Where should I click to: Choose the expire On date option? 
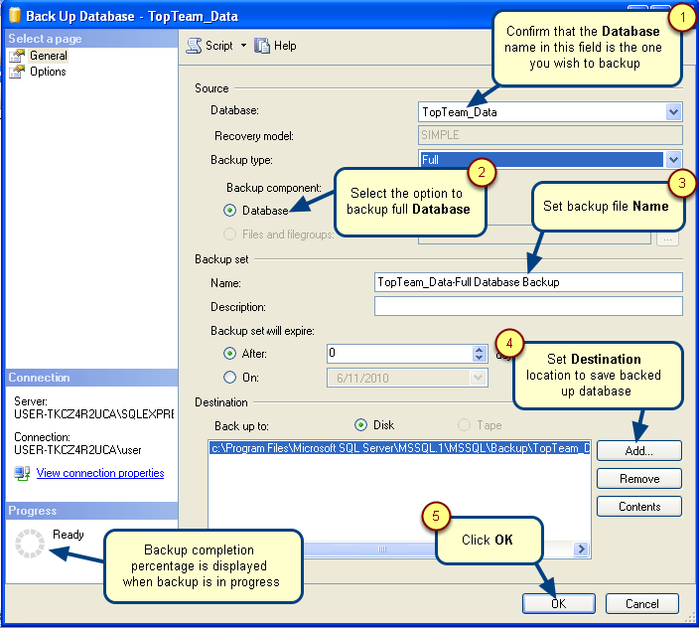click(x=230, y=378)
